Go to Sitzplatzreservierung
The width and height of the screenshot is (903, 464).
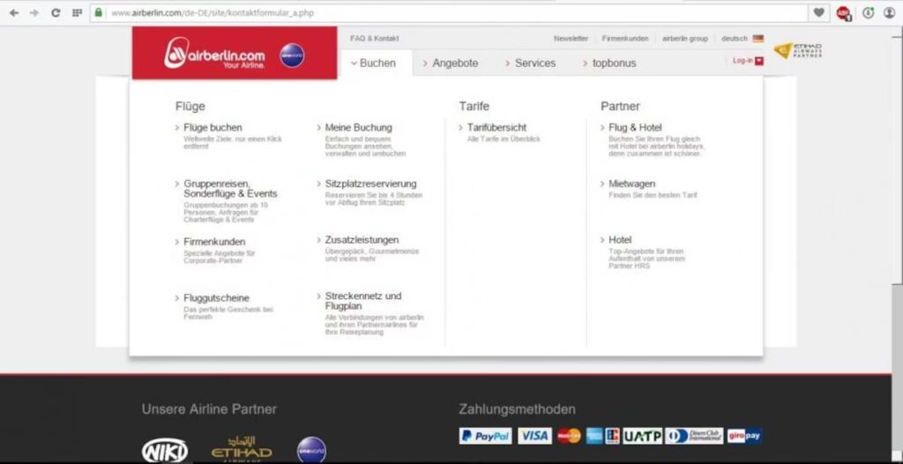tap(370, 183)
